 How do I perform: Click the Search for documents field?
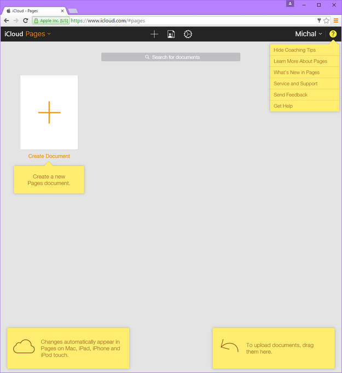171,57
